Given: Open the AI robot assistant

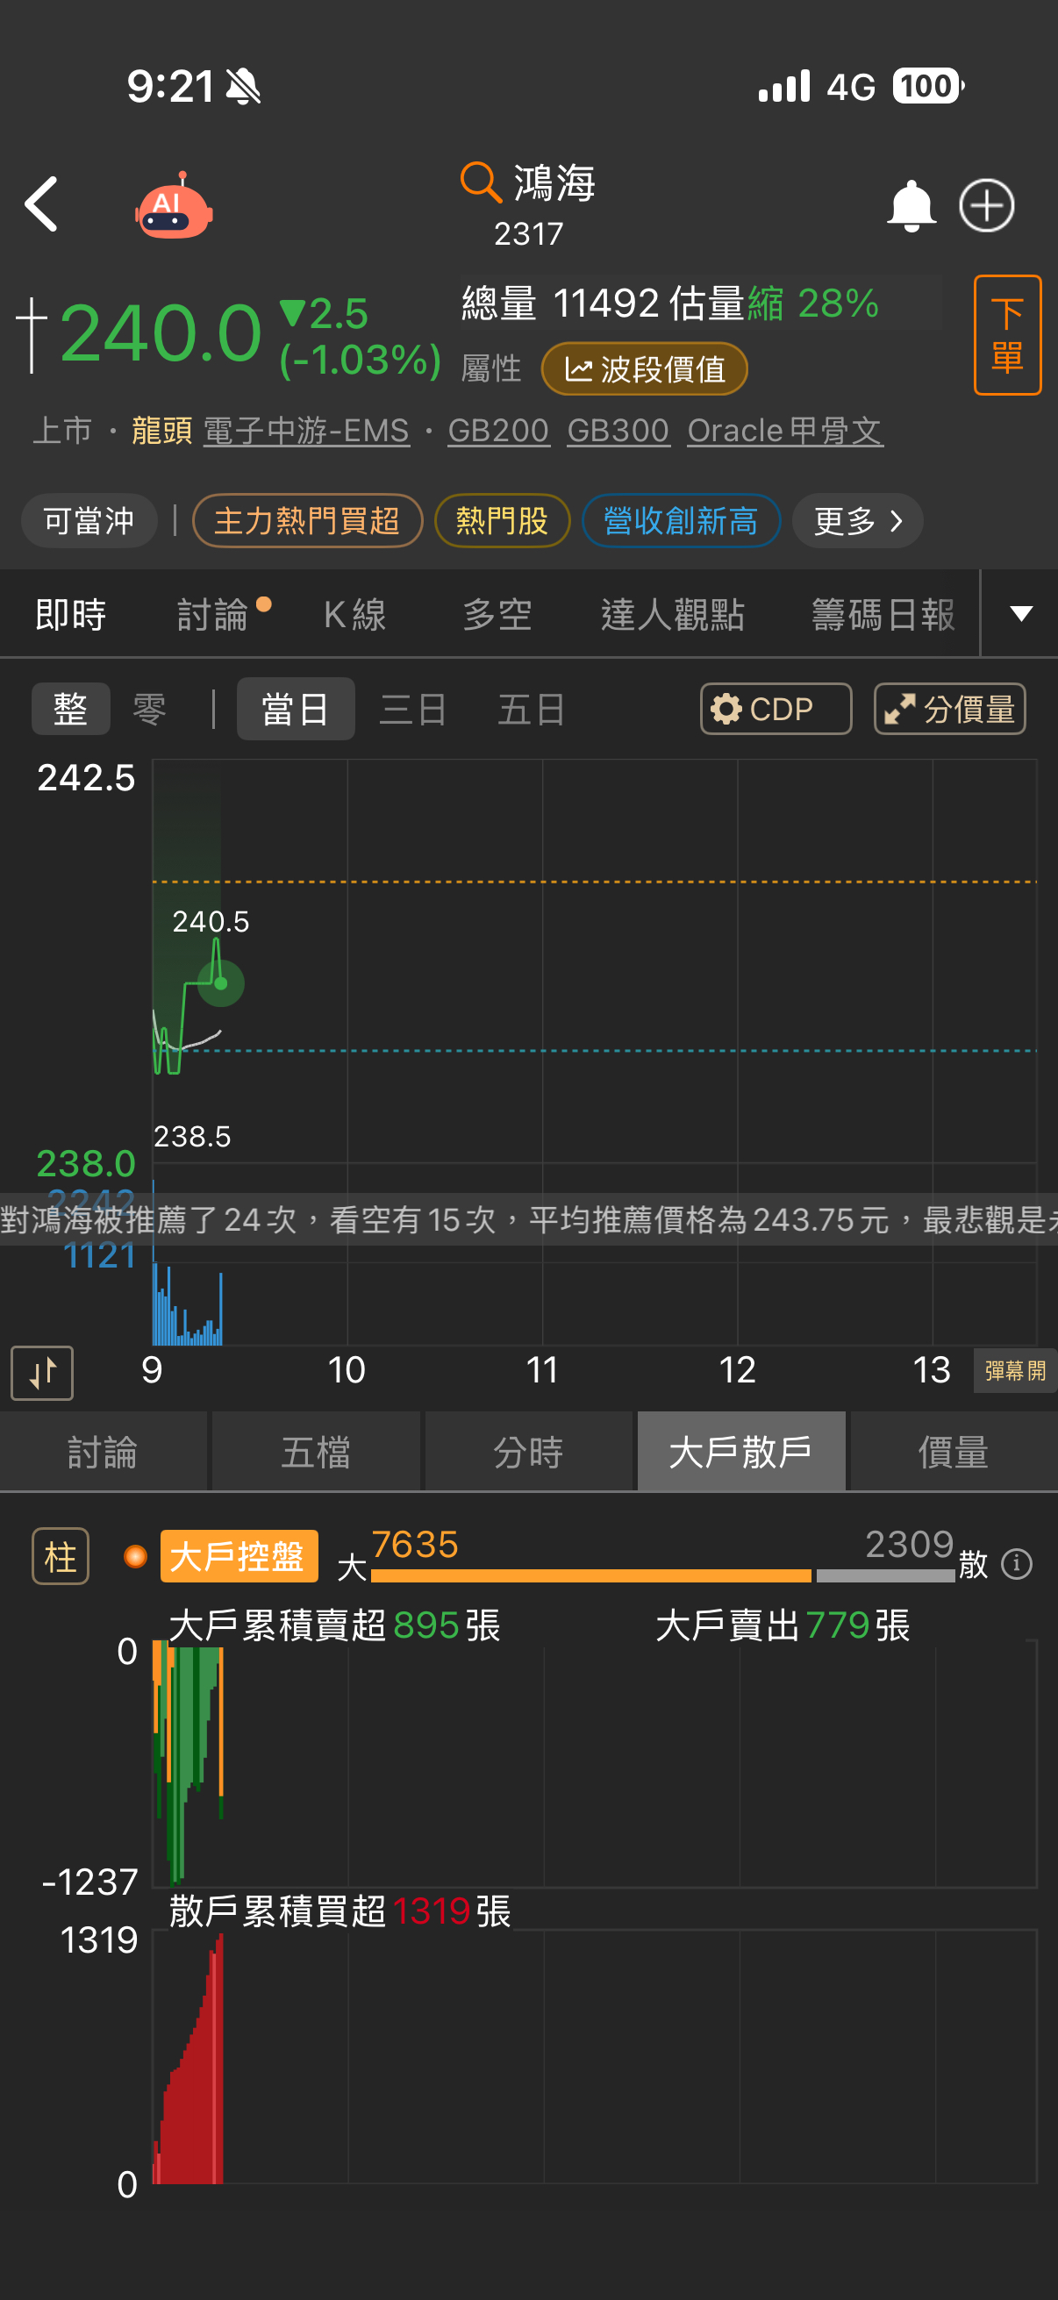Looking at the screenshot, I should (174, 206).
